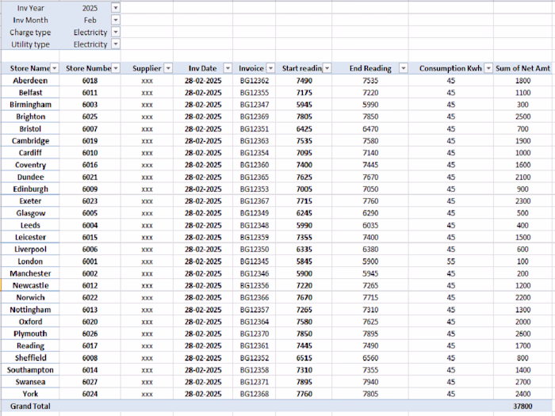555x416 pixels.
Task: Select the Edinburgh store name cell
Action: [30, 189]
